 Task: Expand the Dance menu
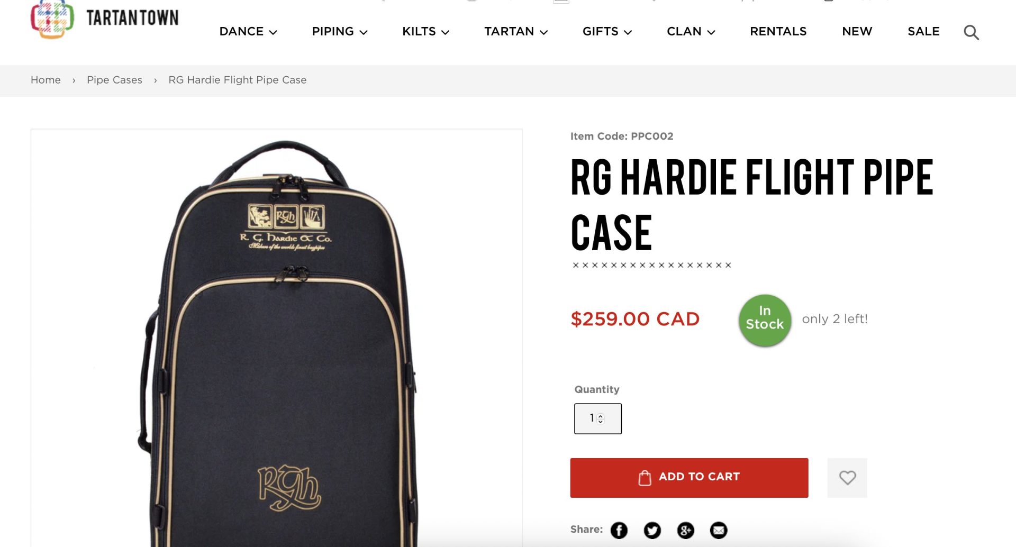click(x=248, y=32)
